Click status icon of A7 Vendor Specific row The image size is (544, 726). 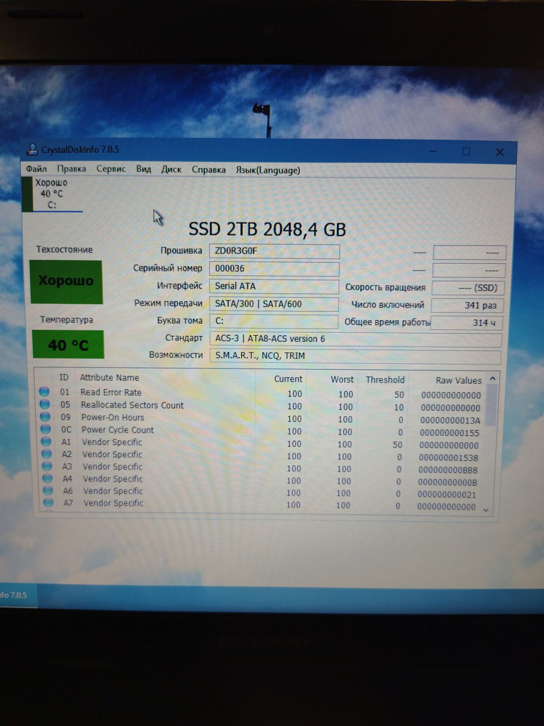(48, 503)
